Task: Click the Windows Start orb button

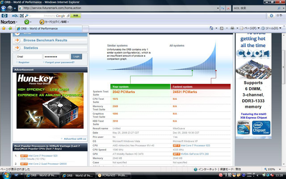Action: point(6,175)
